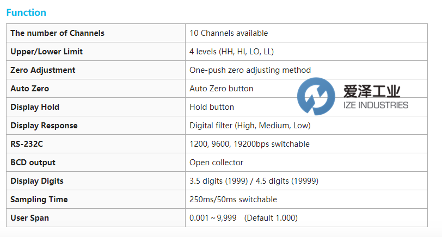Click the '4 levels (HH, HI, LO, LL)' text

[231, 52]
